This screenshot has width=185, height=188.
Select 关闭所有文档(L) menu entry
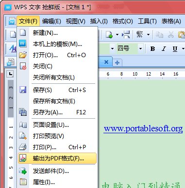point(57,78)
